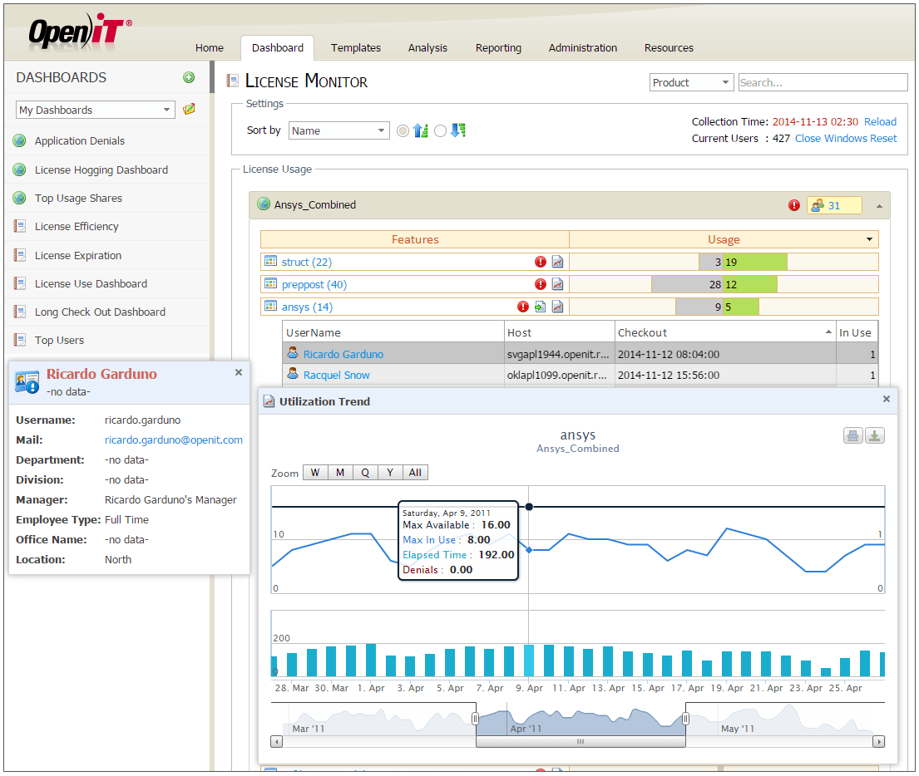
Task: Open the Reporting tab
Action: click(498, 47)
